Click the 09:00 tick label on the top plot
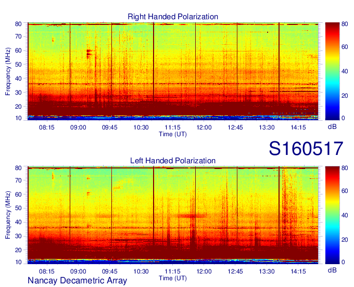354x287 pixels. tap(78, 127)
